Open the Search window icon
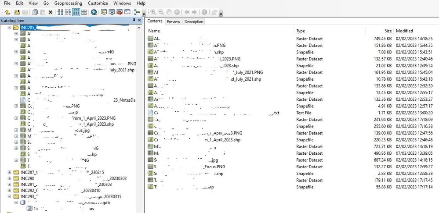 pos(112,12)
